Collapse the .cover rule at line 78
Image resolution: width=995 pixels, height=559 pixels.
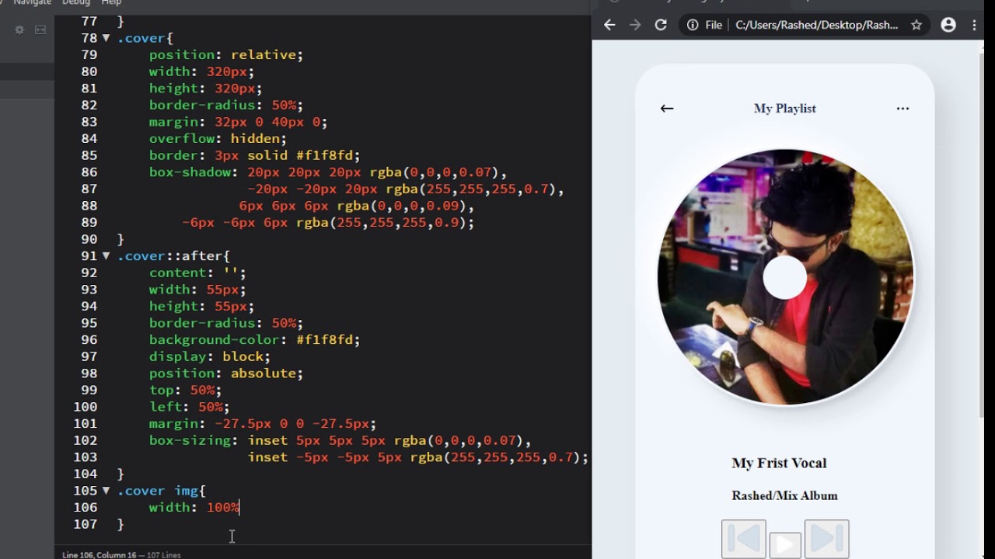(106, 37)
